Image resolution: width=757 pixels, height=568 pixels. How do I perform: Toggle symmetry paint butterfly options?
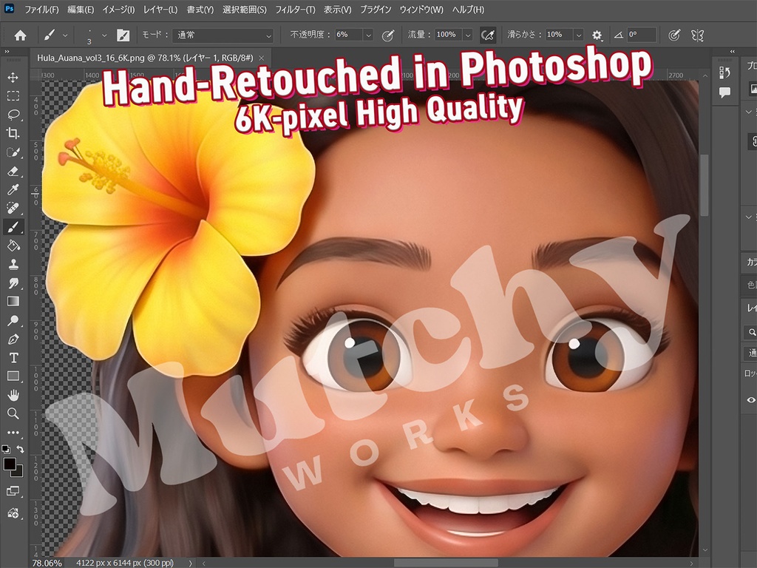point(697,35)
